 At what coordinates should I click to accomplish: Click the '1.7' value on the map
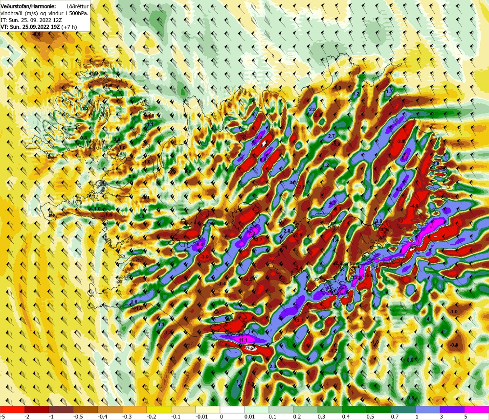[x=389, y=92]
